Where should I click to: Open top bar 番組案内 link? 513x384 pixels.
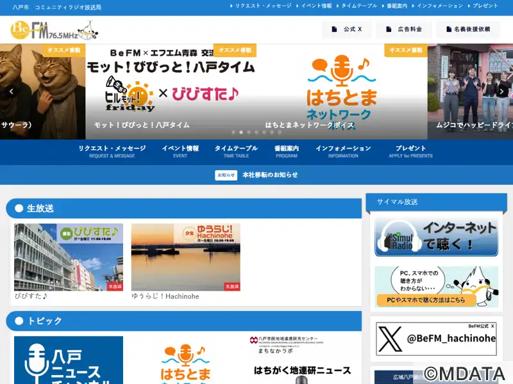pos(394,6)
